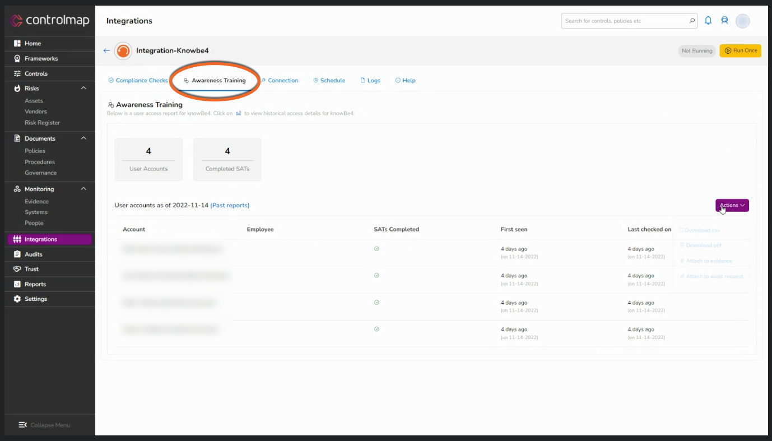Screen dimensions: 772x441
Task: Choose Attach to audit request option
Action: pyautogui.click(x=711, y=276)
